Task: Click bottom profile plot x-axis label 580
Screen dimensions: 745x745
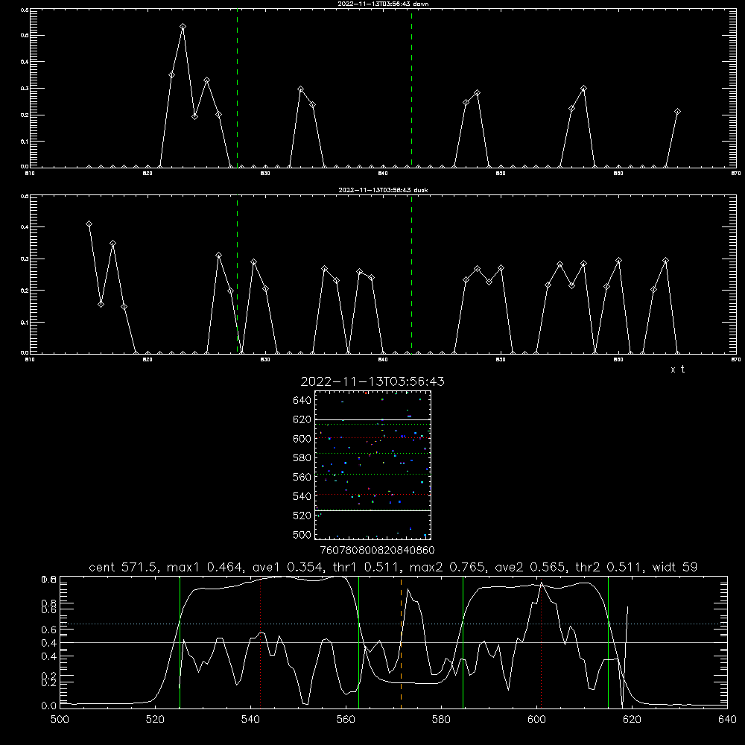Action: coord(441,720)
